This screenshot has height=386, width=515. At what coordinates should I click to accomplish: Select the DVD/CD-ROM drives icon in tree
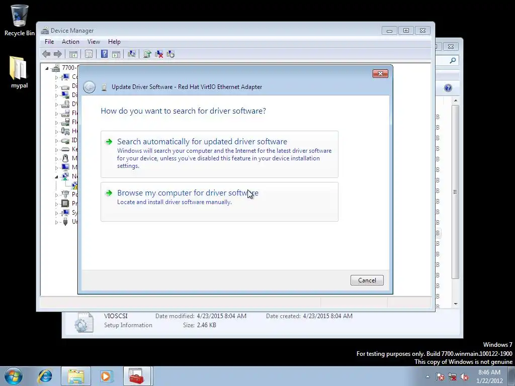click(65, 104)
